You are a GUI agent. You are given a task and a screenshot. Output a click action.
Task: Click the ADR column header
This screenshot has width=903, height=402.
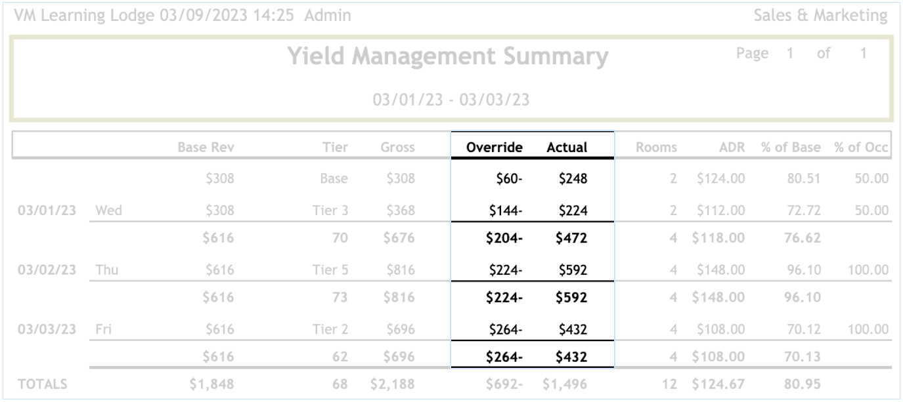pos(732,148)
